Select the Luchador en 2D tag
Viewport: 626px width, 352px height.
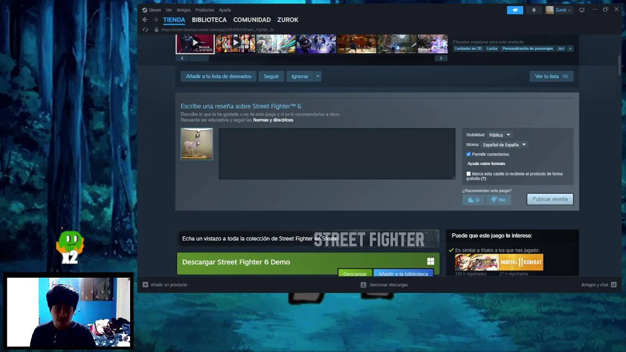[468, 48]
